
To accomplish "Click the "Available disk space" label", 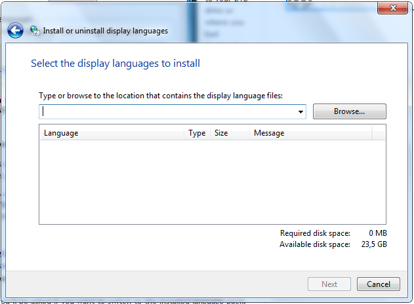I will (315, 244).
